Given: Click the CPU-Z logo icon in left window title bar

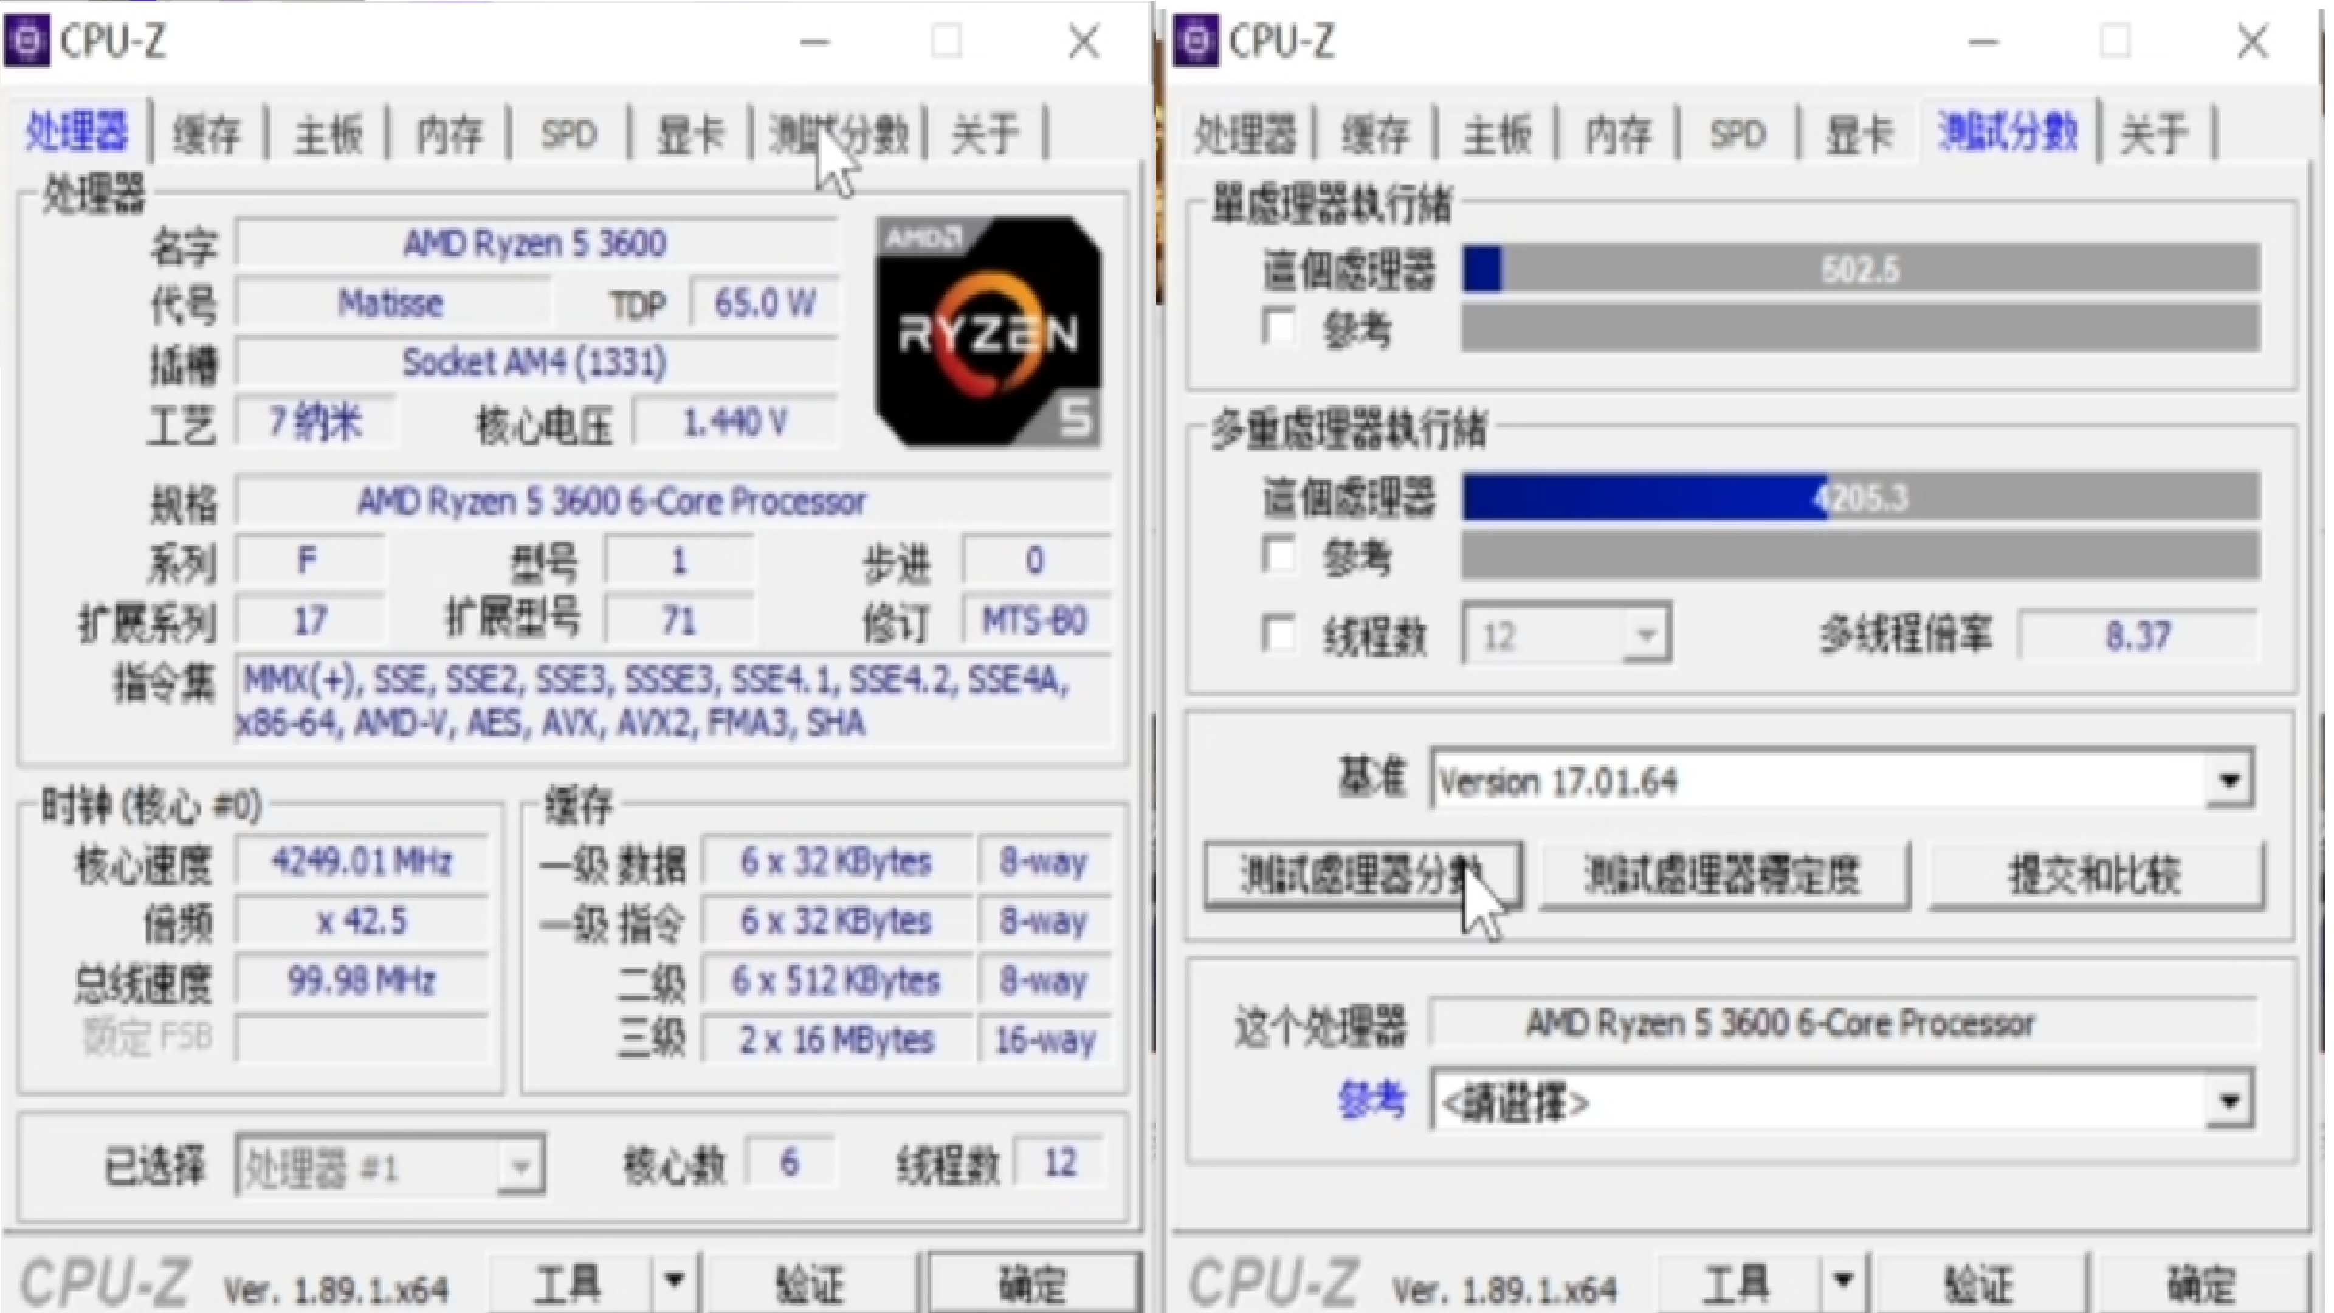Looking at the screenshot, I should point(27,41).
